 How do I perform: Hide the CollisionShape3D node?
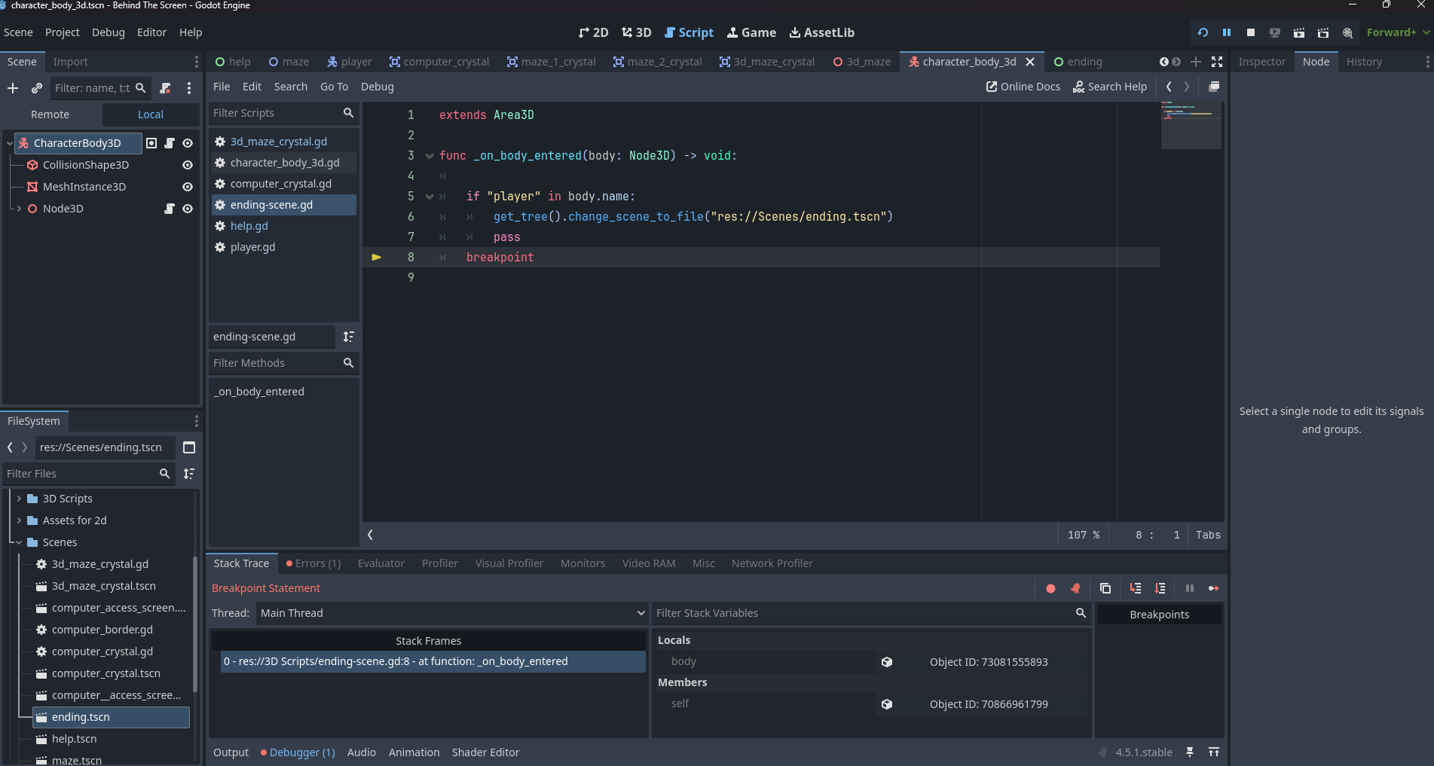(188, 165)
